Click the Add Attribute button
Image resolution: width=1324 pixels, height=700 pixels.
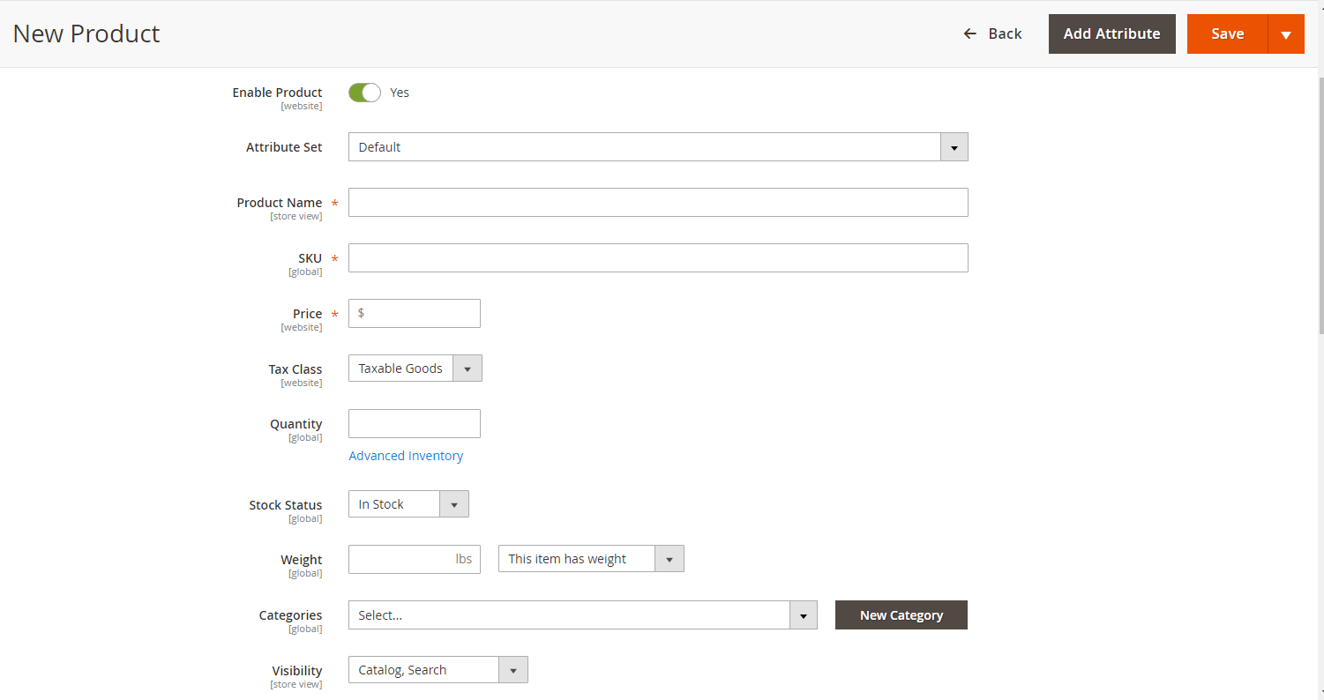tap(1111, 34)
